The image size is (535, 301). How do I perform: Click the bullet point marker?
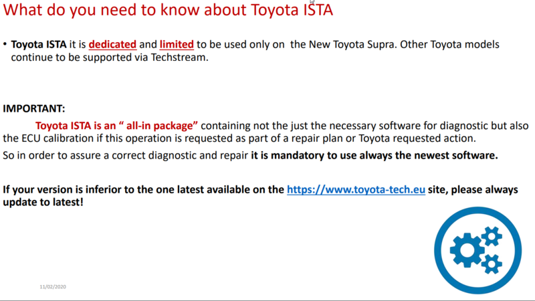click(5, 44)
